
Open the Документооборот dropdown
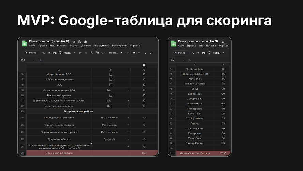pyautogui.click(x=128, y=139)
